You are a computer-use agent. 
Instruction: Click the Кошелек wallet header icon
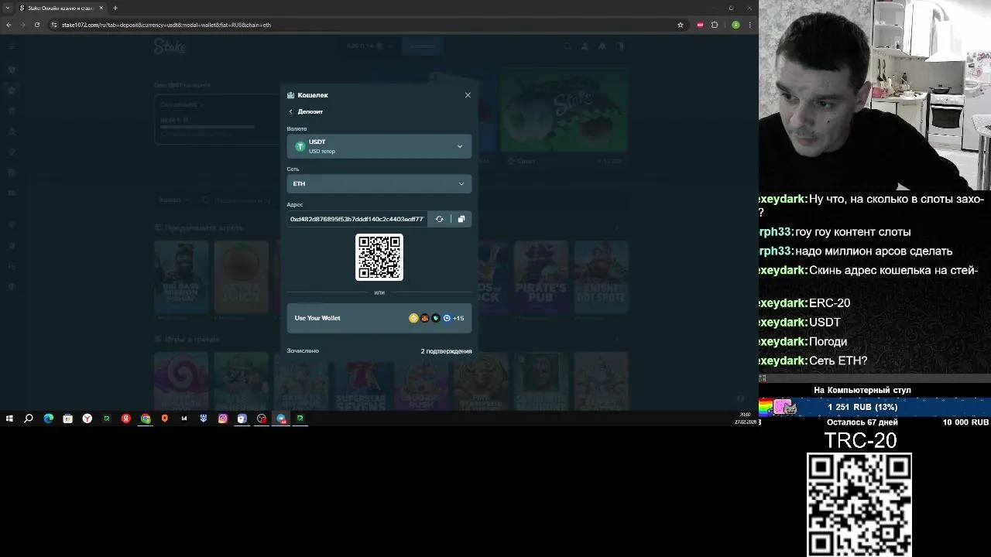(x=290, y=95)
